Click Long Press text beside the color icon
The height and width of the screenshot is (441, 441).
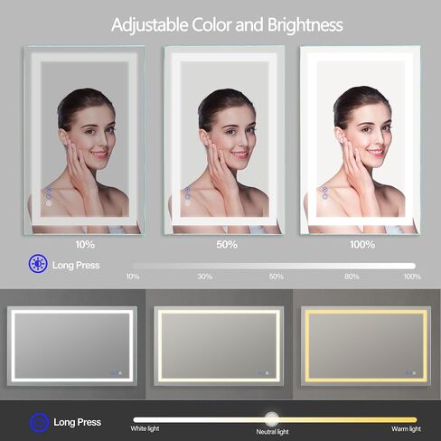click(x=77, y=422)
